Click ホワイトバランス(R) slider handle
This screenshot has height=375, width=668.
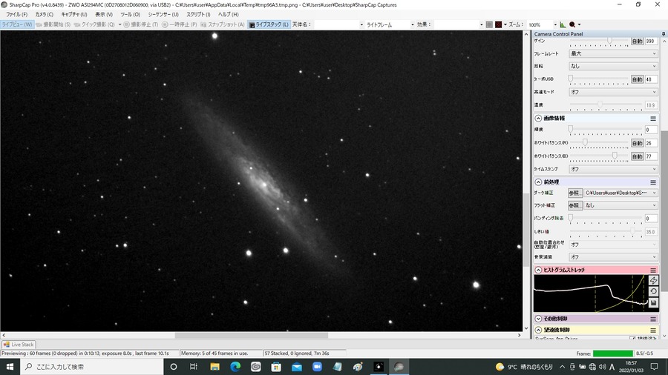tap(585, 142)
